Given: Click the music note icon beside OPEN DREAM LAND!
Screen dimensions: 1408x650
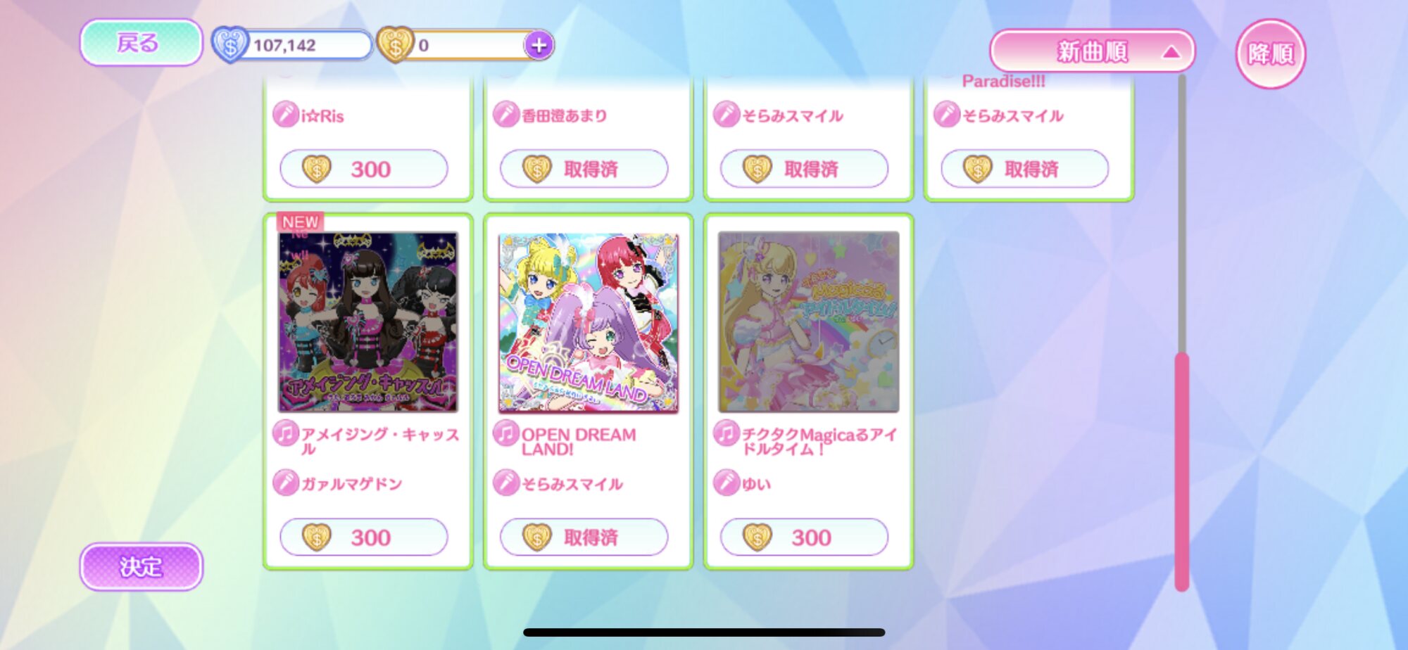Looking at the screenshot, I should click(505, 433).
